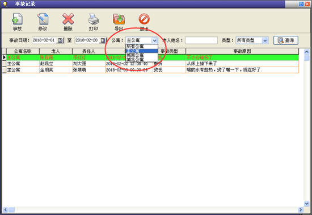Open the end date calendar picker
Viewport: 312px width, 215px height.
point(103,40)
